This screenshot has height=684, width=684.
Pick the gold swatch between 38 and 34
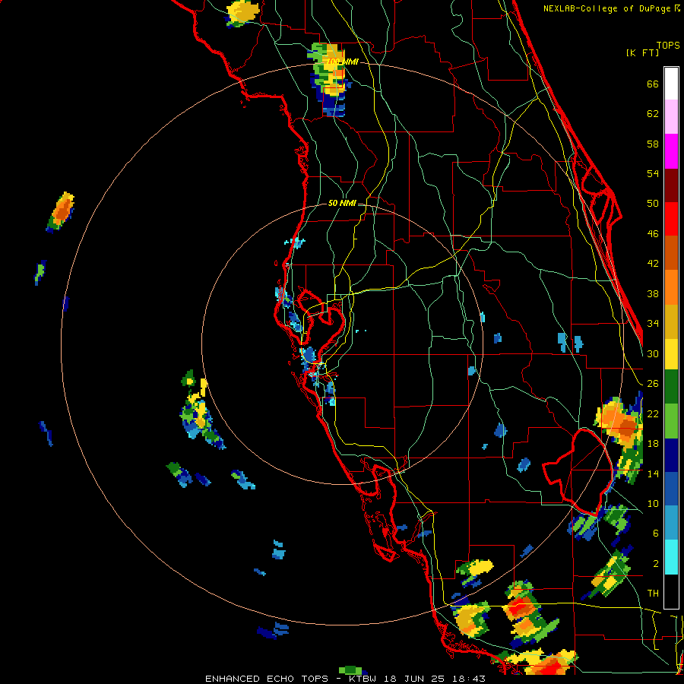point(671,321)
